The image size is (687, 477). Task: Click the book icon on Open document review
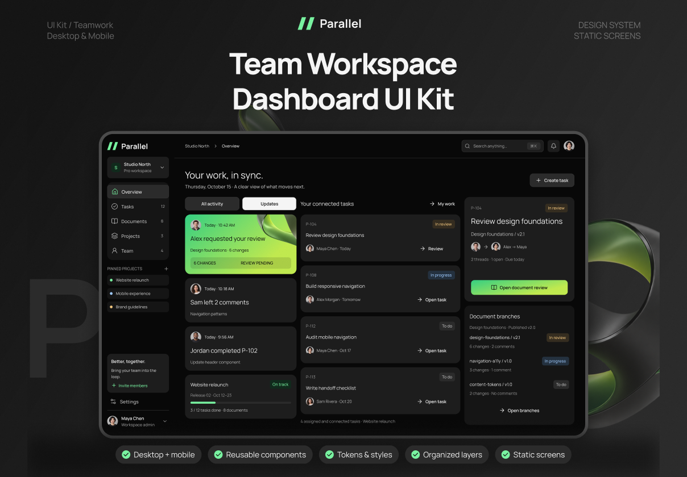tap(494, 288)
